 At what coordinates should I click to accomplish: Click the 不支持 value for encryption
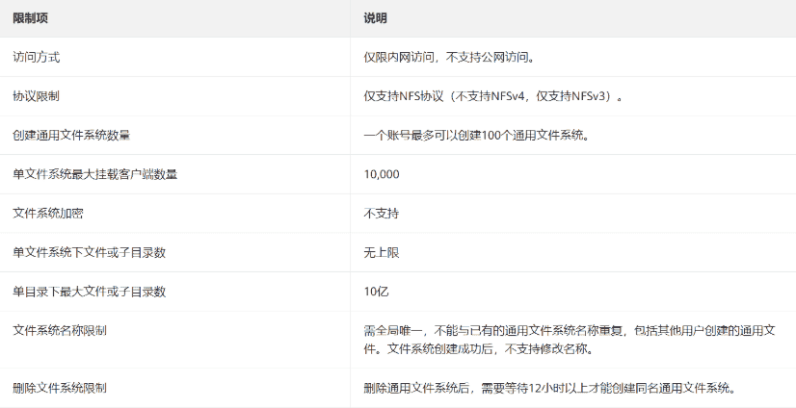[x=382, y=213]
